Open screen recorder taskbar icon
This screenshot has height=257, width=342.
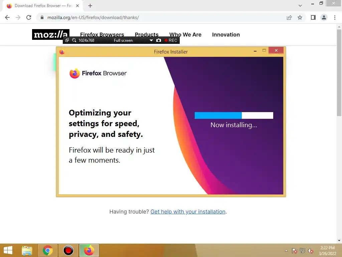68,250
